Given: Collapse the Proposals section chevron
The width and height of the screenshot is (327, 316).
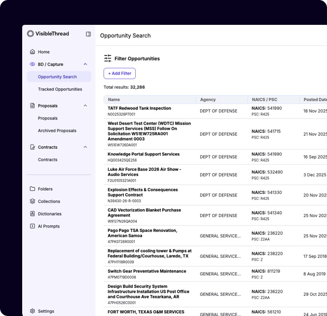Looking at the screenshot, I should (86, 106).
